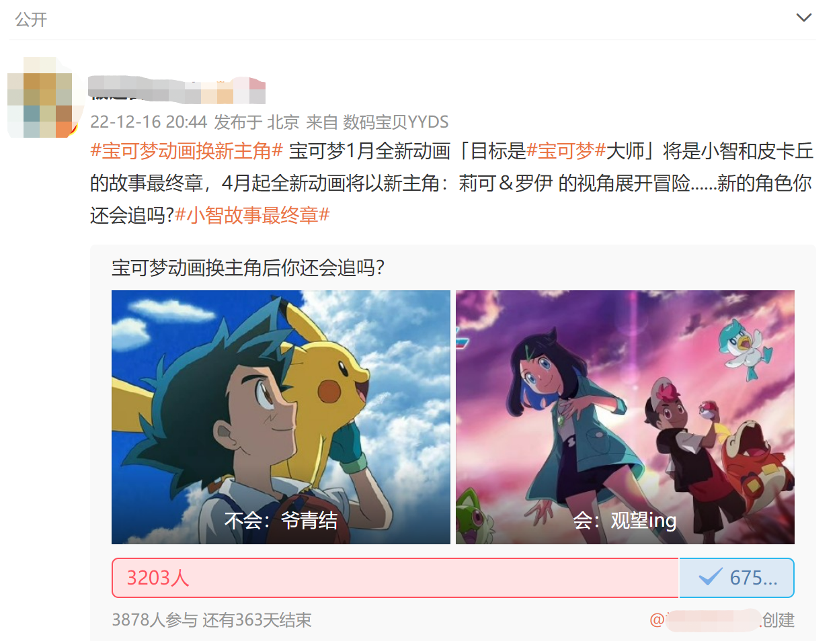Open the 数码宝贝YYDS source link
Screen dimensions: 839x641
click(395, 122)
